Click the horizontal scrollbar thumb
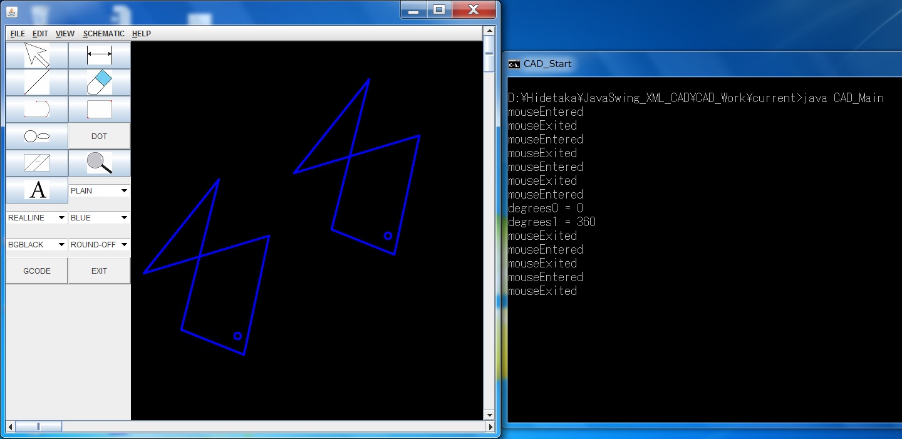Viewport: 902px width, 439px height. click(38, 426)
